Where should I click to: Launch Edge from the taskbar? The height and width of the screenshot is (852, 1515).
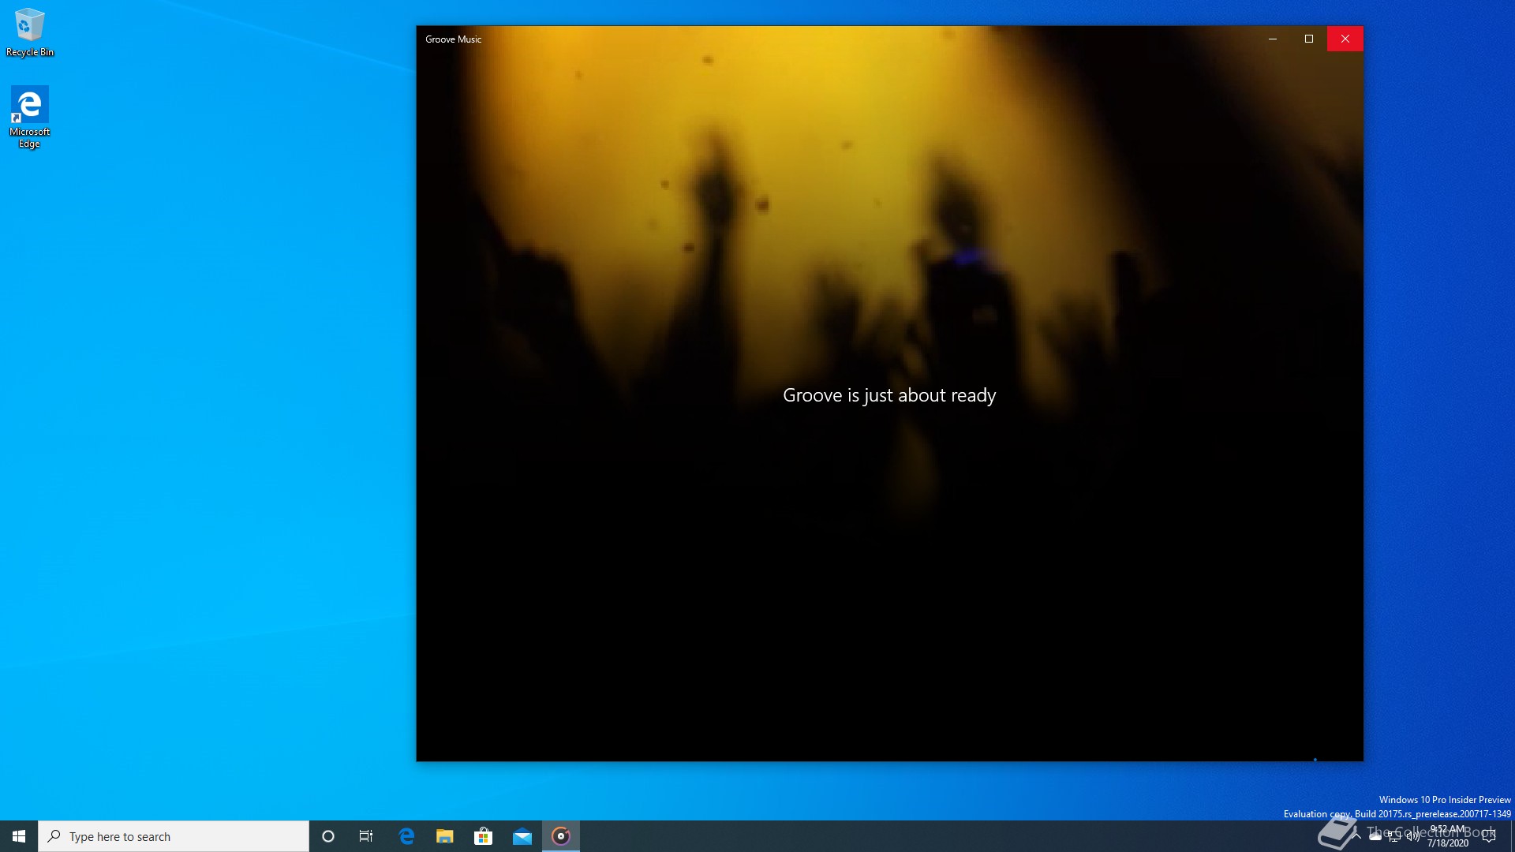(406, 836)
